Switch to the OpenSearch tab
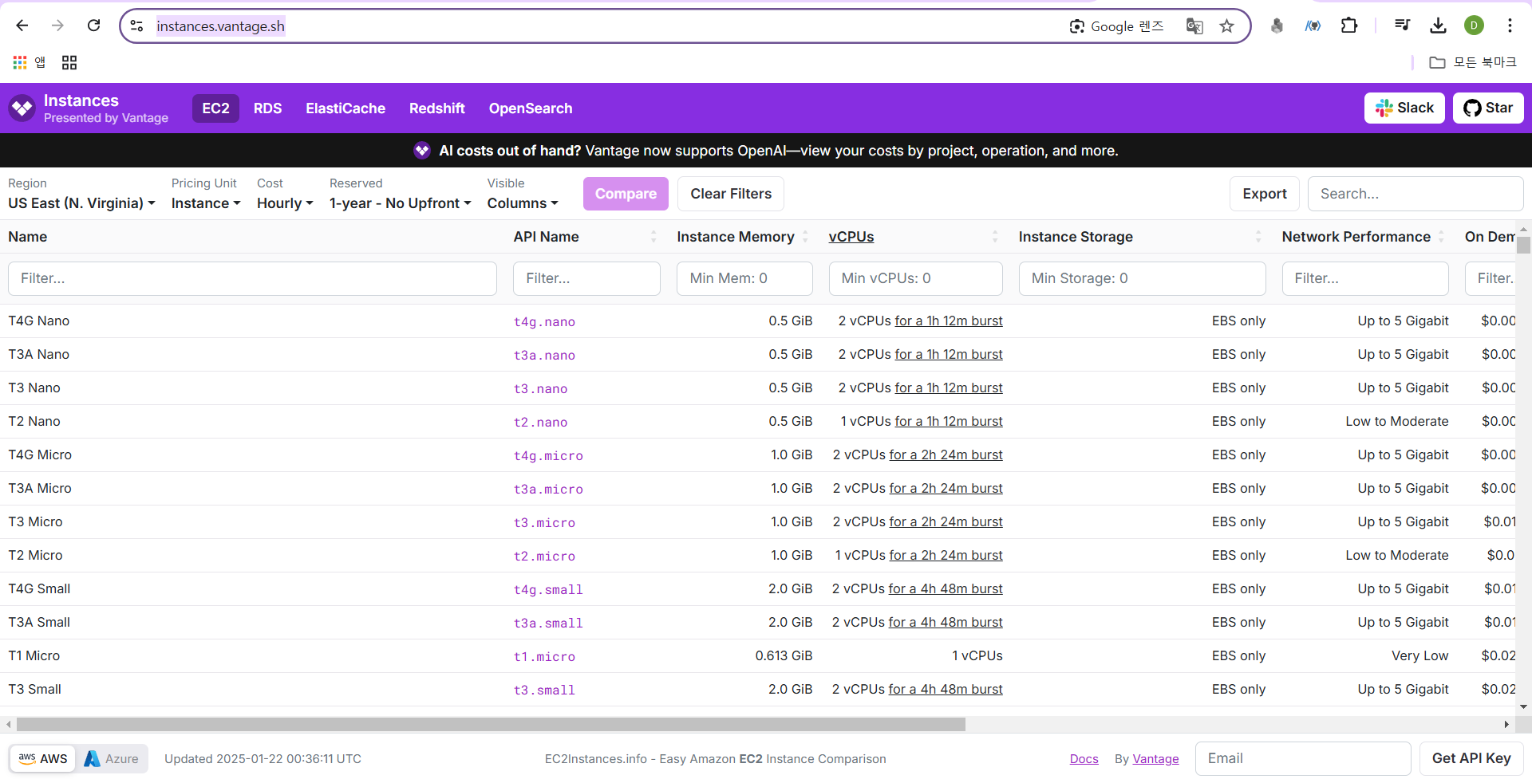This screenshot has height=779, width=1532. pos(531,108)
